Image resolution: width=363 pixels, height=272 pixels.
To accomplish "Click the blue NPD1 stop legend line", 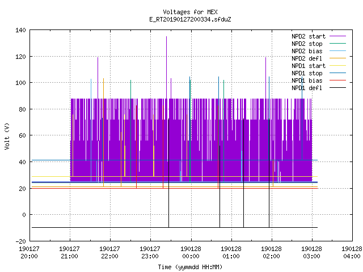I will point(337,73).
